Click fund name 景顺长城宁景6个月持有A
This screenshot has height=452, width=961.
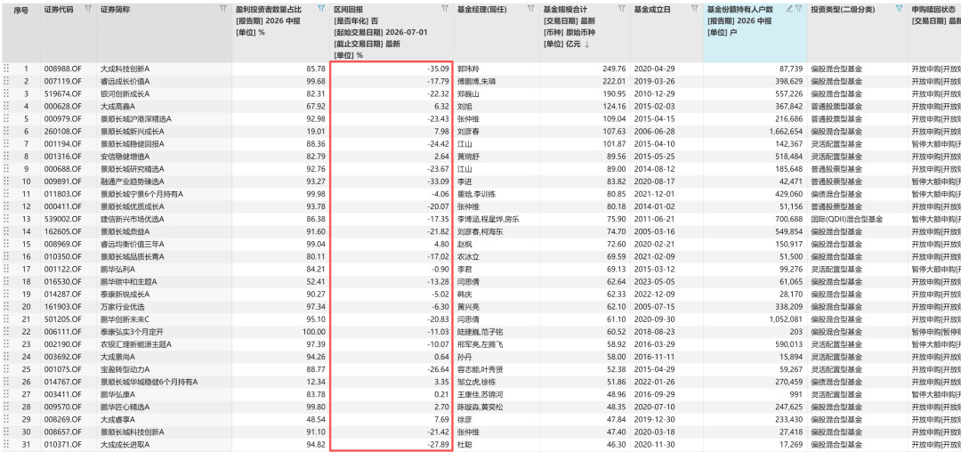pyautogui.click(x=142, y=194)
